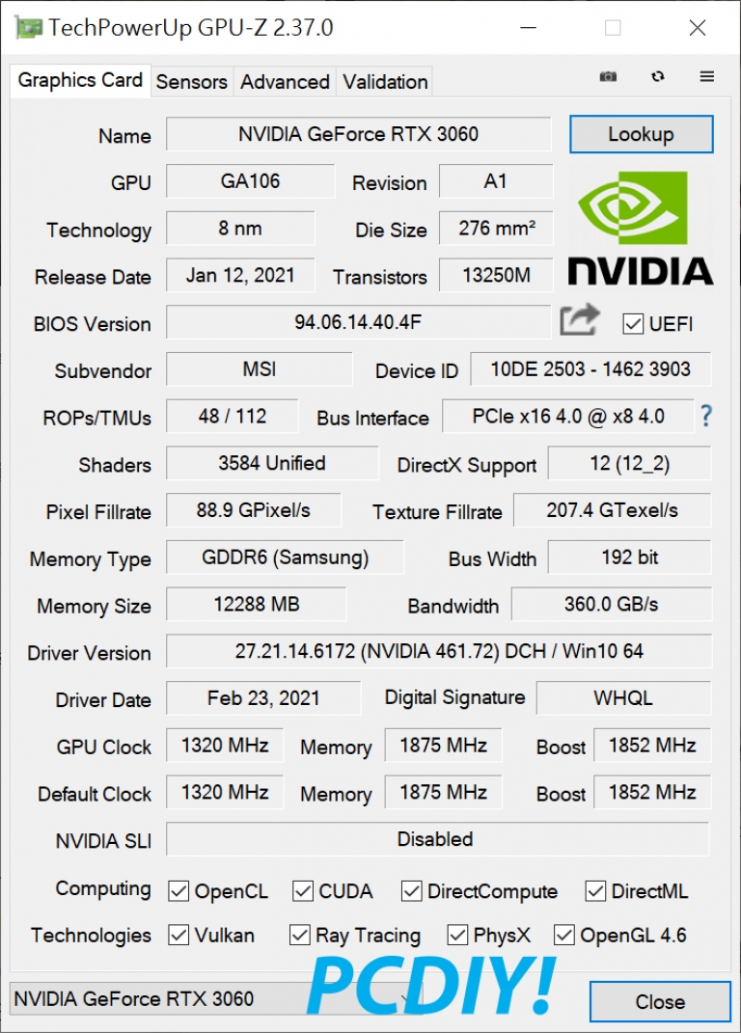
Task: Click the GPU-Z app icon in title bar
Action: [x=27, y=28]
